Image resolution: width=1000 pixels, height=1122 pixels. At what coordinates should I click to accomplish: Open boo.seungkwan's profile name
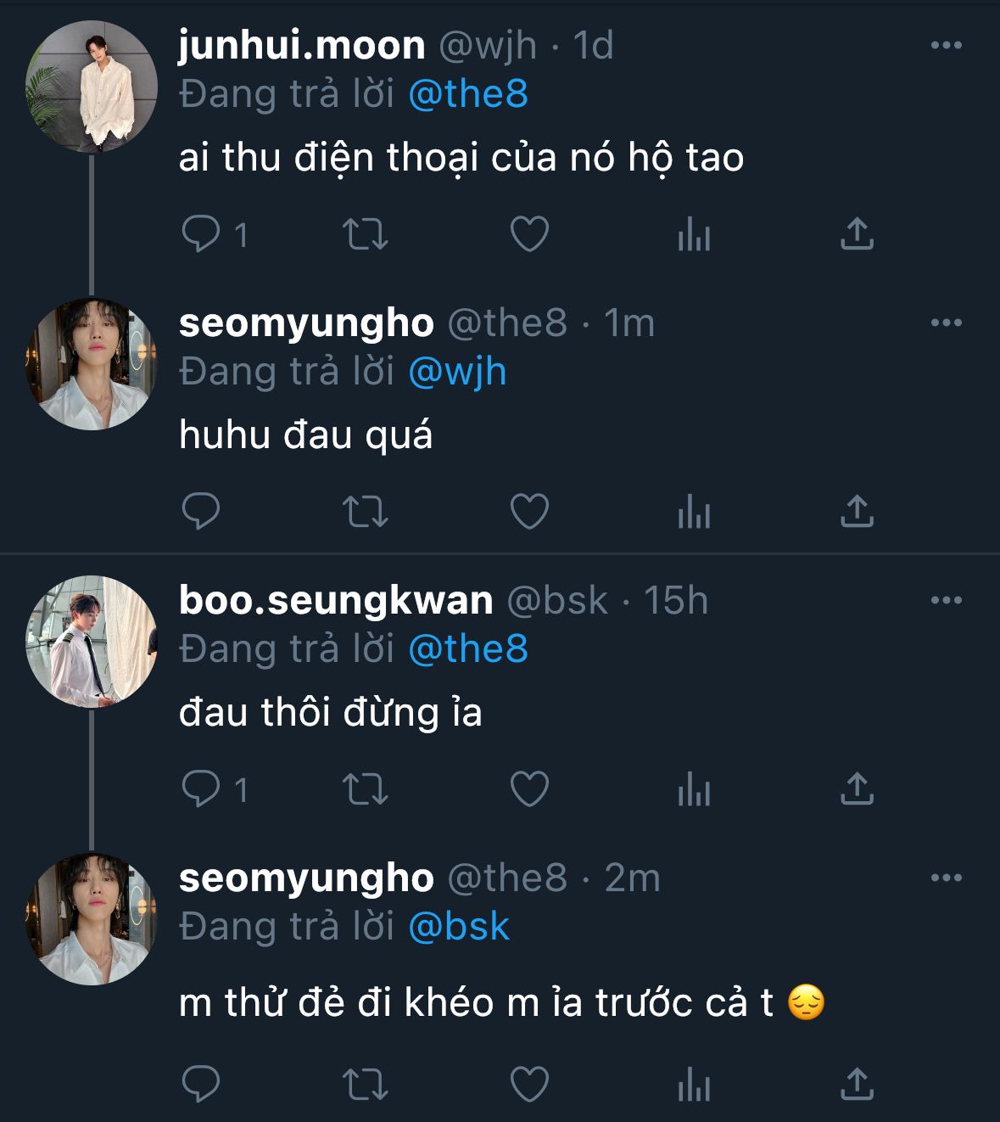pyautogui.click(x=336, y=600)
